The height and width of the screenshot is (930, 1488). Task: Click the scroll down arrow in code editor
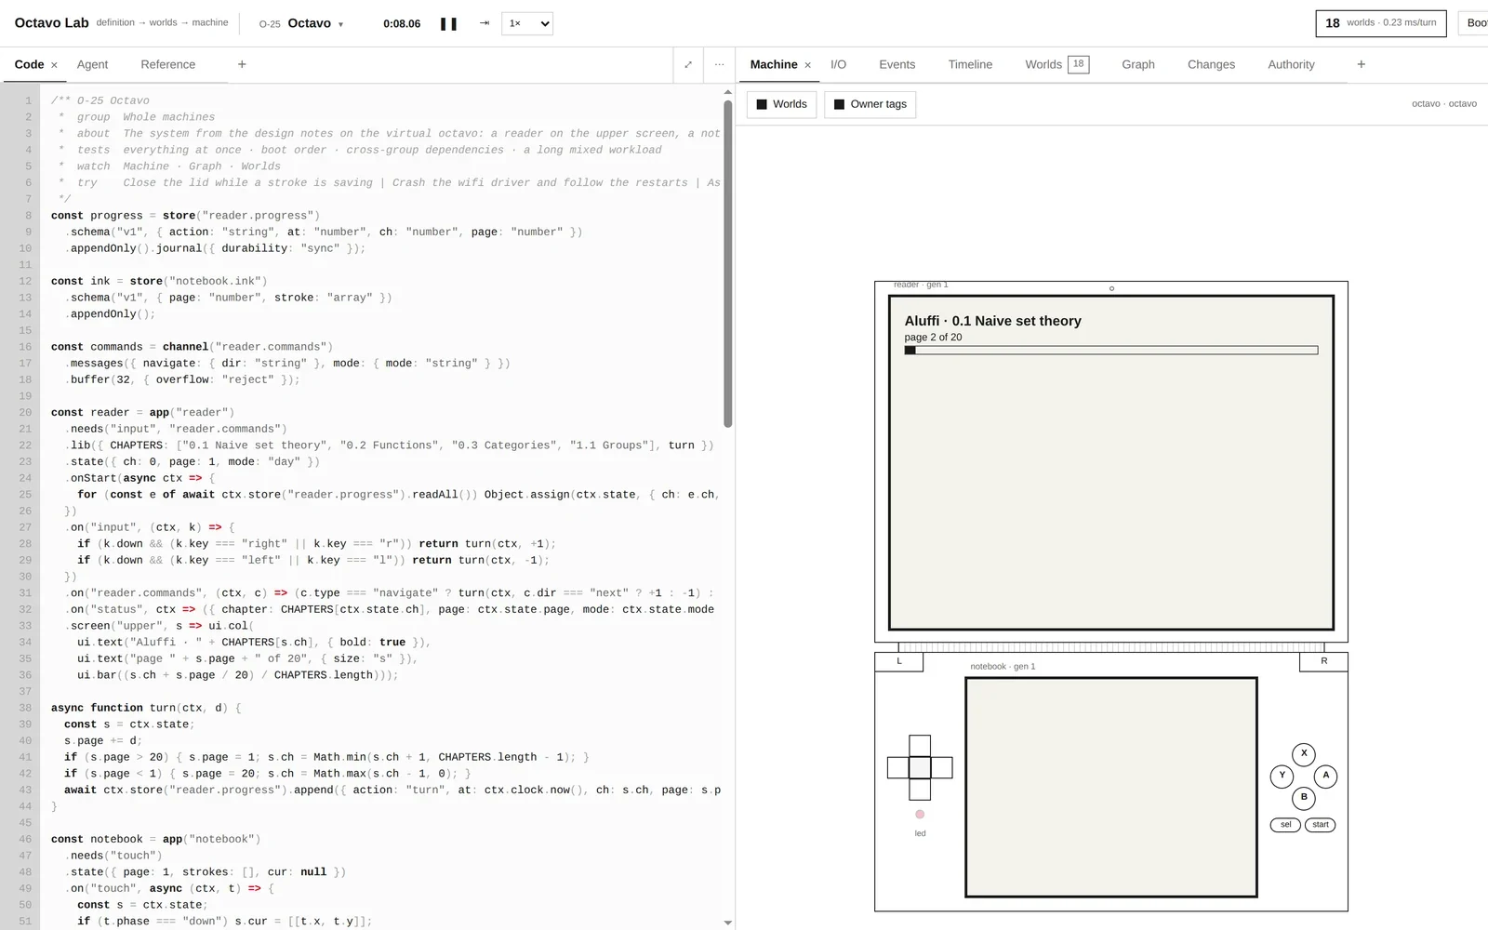click(x=727, y=923)
